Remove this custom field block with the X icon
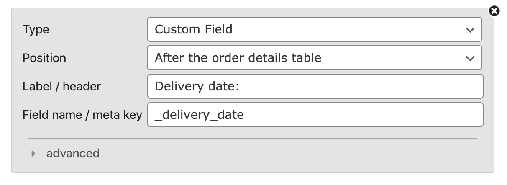 494,11
